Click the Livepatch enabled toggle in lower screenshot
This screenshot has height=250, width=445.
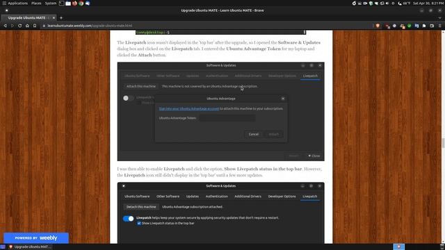(128, 219)
